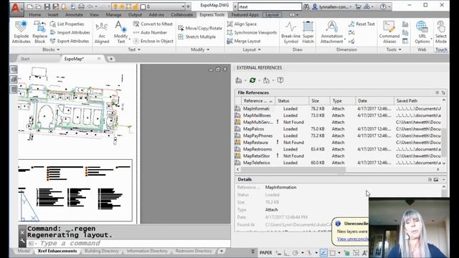This screenshot has width=459, height=258.
Task: Select the MapRetailStor reference row
Action: (338, 156)
